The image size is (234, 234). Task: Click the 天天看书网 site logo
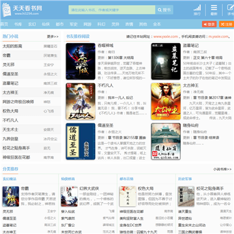click(21, 10)
